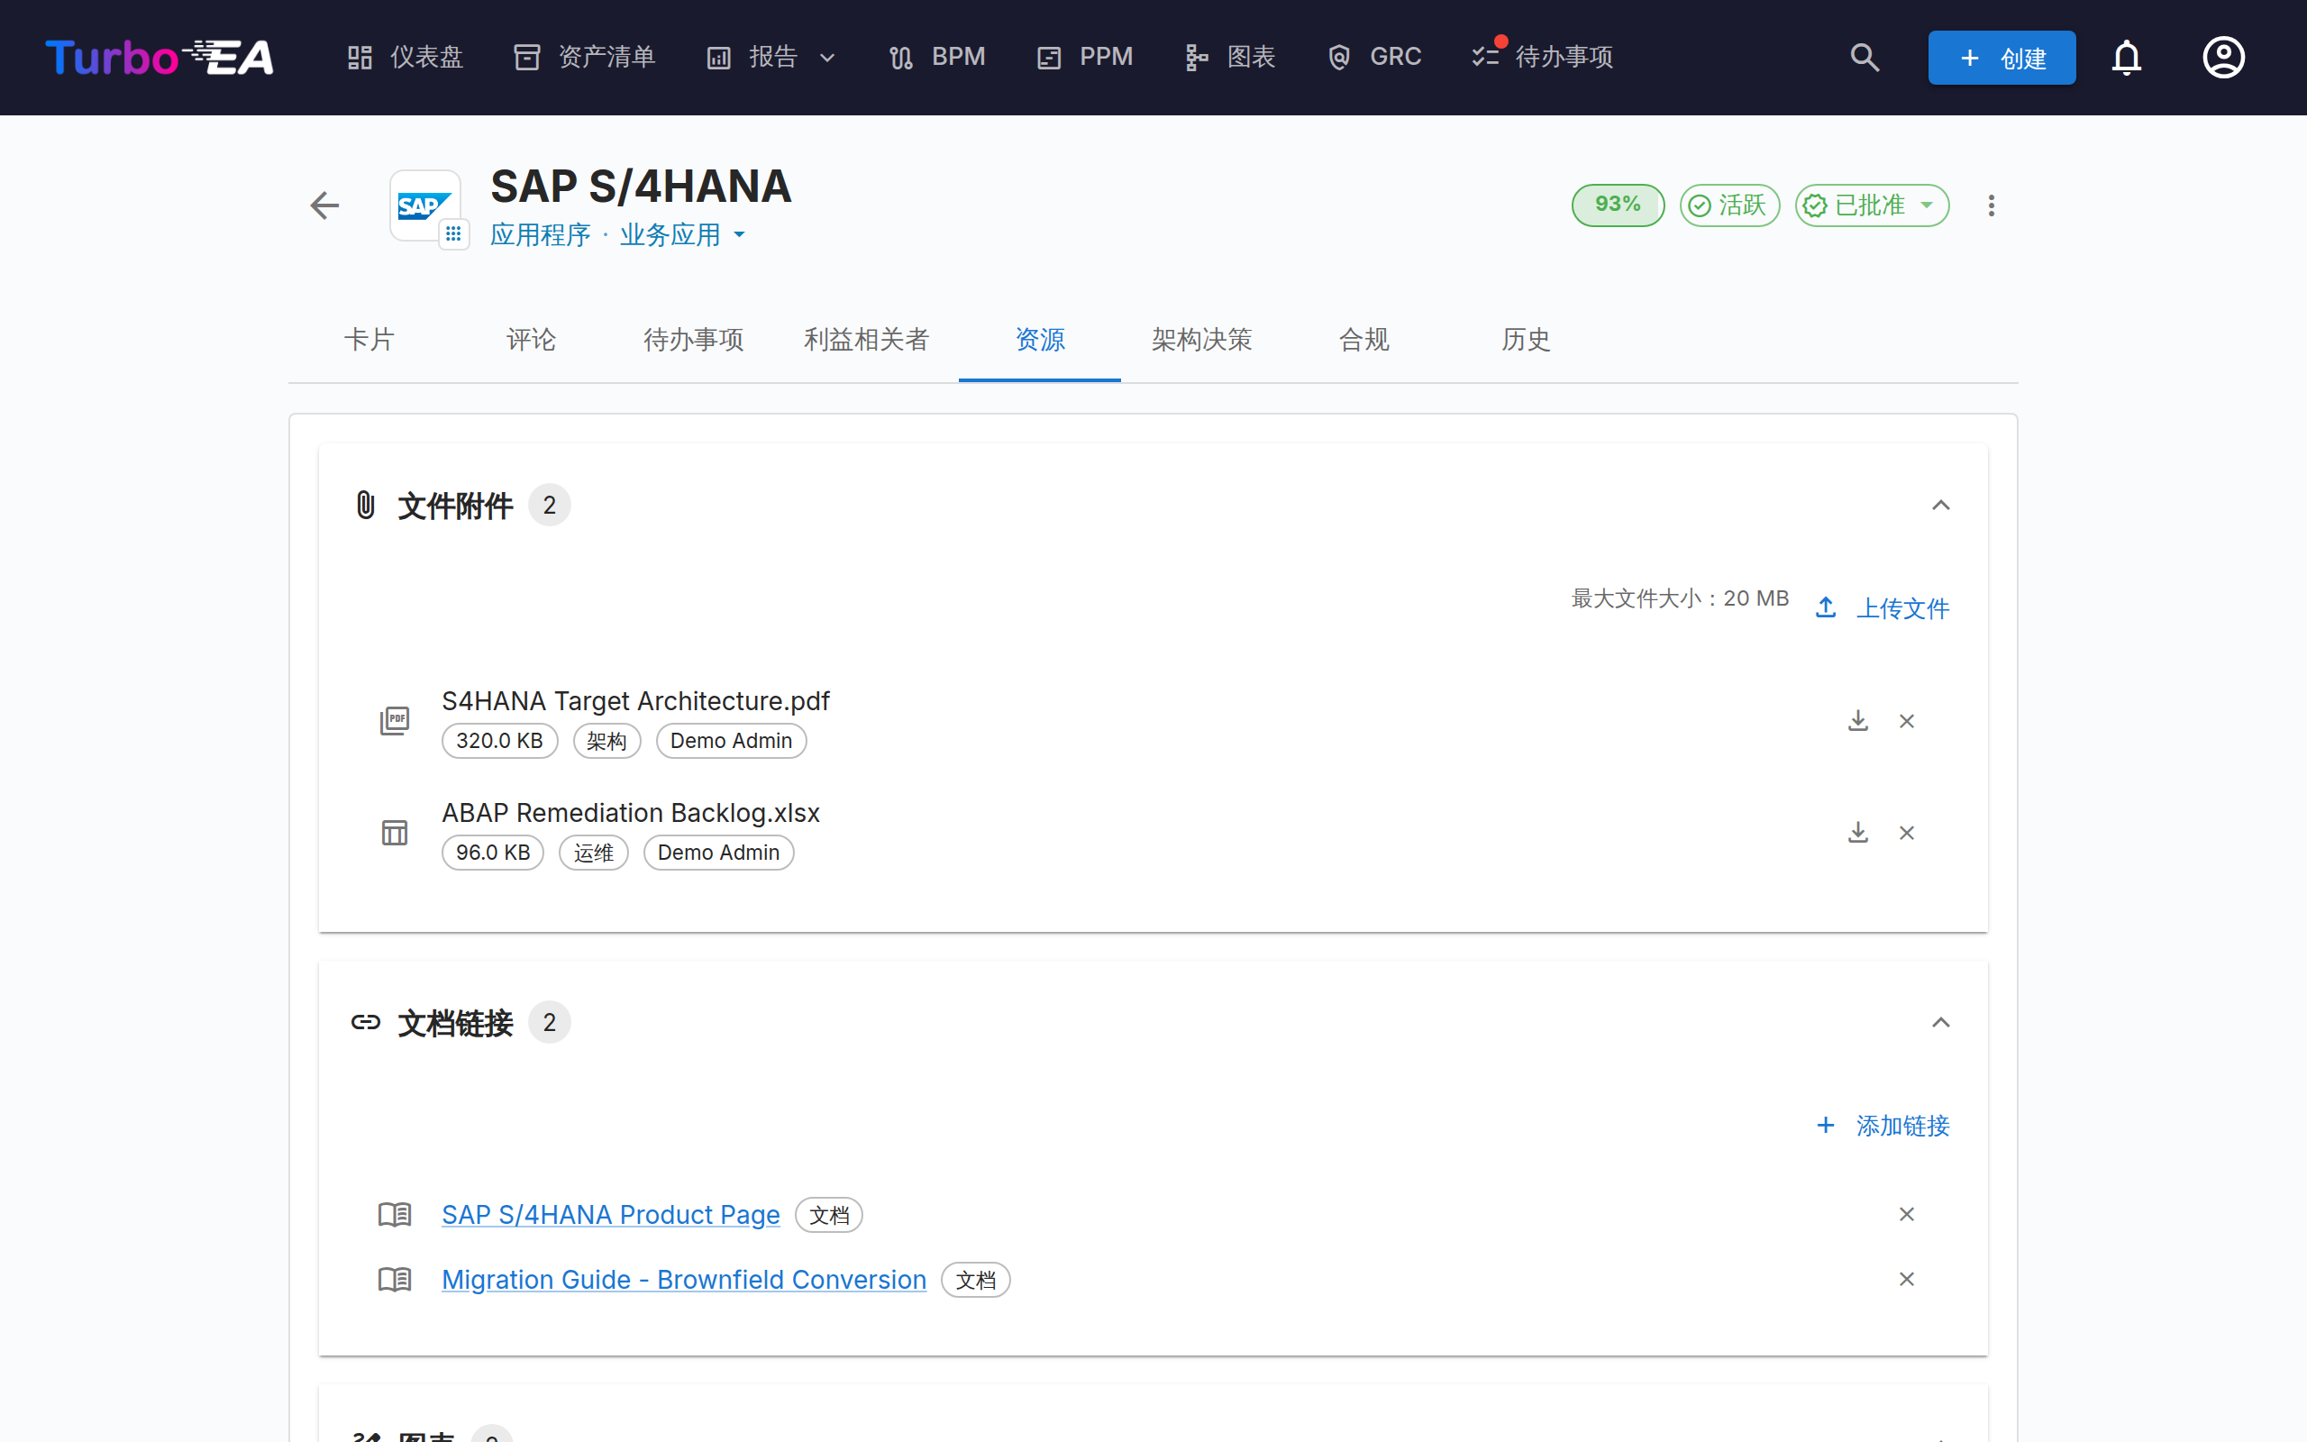
Task: Open the 已批准 approval status dropdown
Action: pyautogui.click(x=1872, y=205)
